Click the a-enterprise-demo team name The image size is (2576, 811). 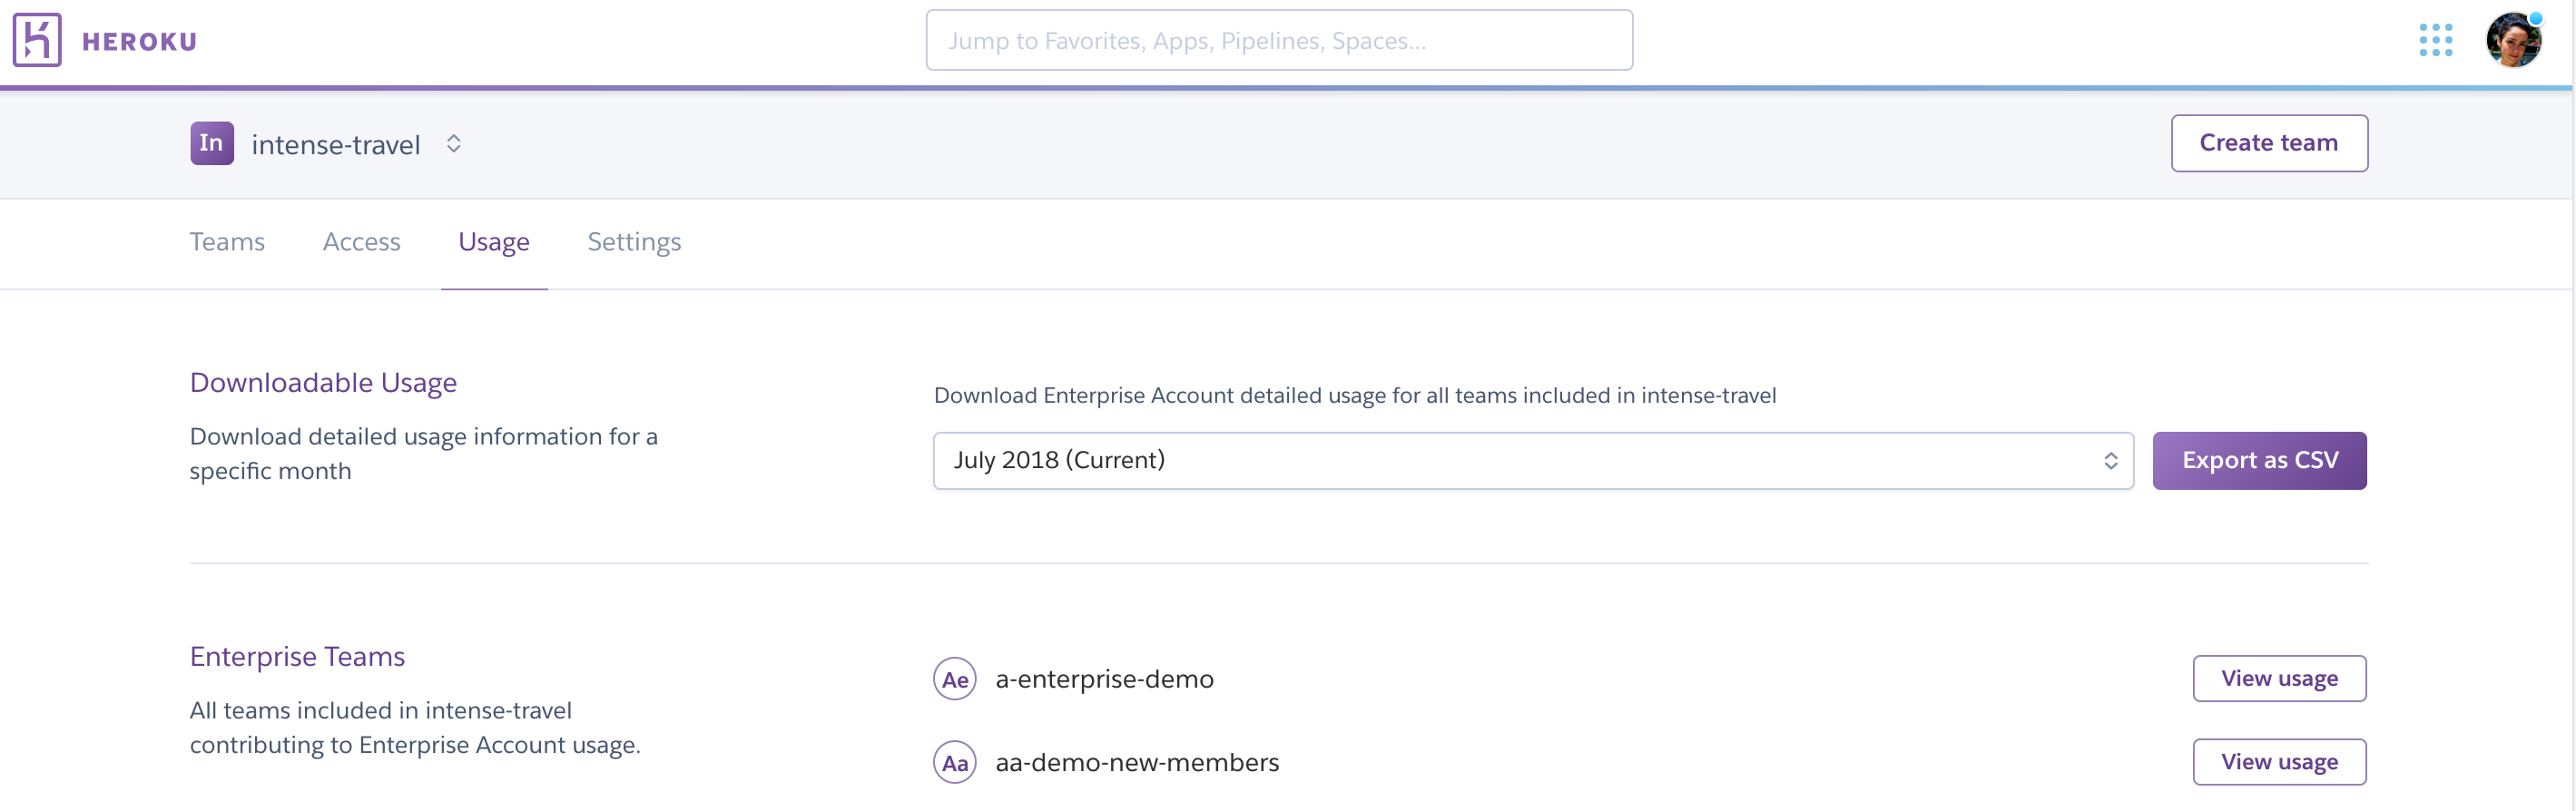(1104, 679)
